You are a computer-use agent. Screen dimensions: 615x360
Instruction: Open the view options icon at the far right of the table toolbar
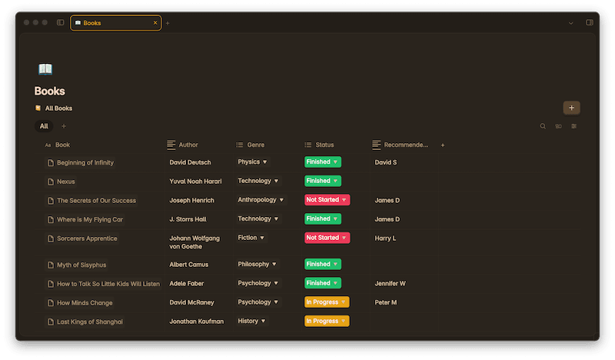pyautogui.click(x=573, y=126)
